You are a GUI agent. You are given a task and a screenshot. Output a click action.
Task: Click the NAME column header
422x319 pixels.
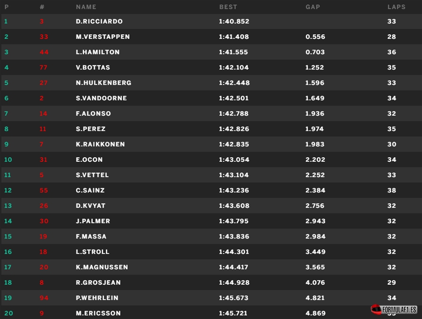[86, 7]
